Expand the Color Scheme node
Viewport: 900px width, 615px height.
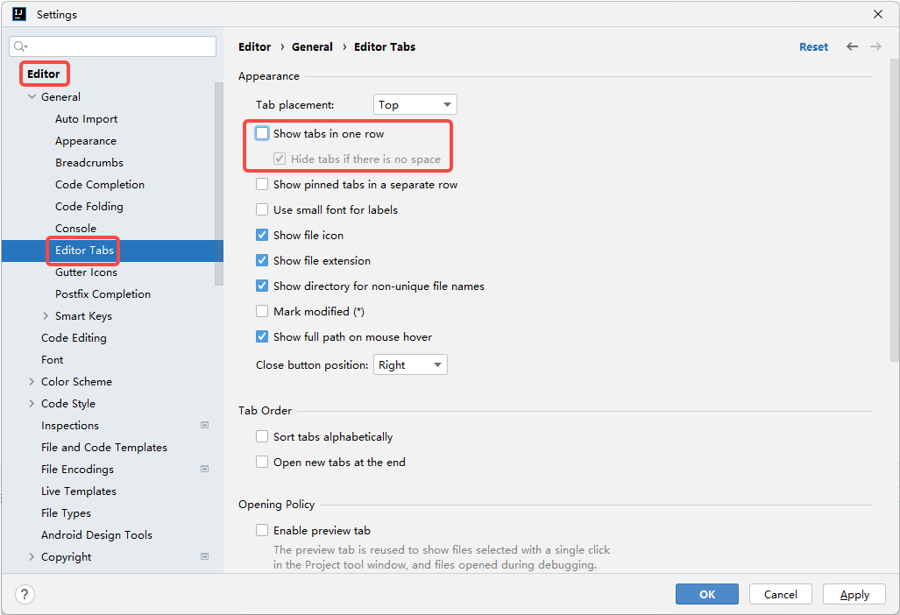click(x=32, y=381)
